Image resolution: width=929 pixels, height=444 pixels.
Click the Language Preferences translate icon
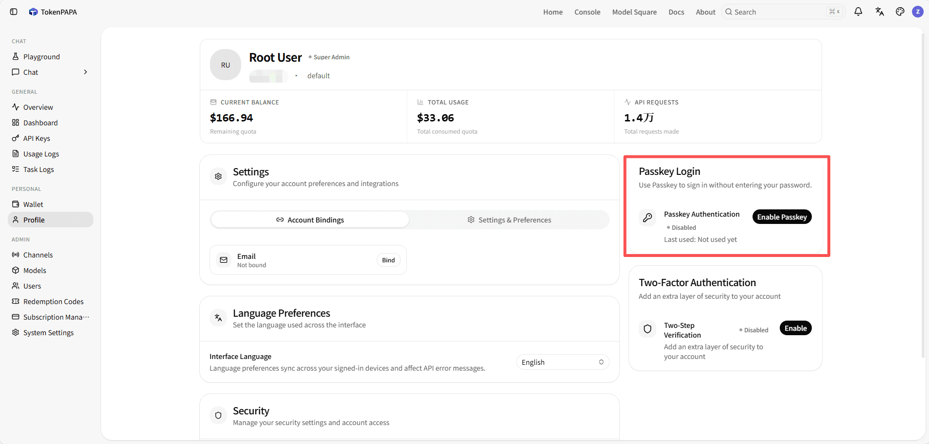pos(218,318)
